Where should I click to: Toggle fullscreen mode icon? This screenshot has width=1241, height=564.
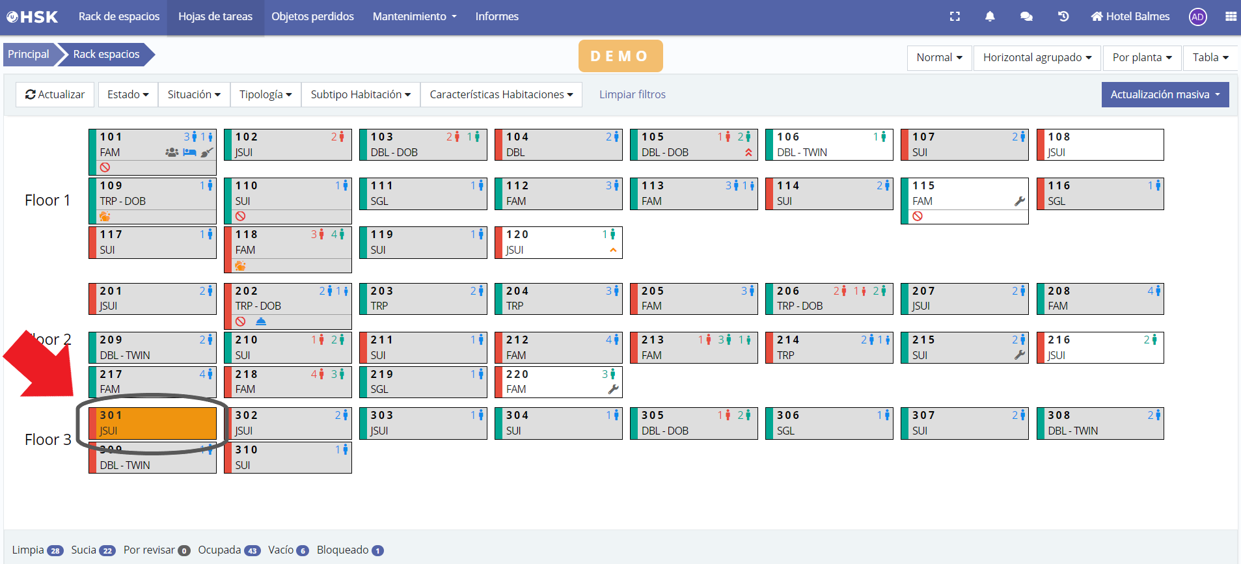pos(955,17)
